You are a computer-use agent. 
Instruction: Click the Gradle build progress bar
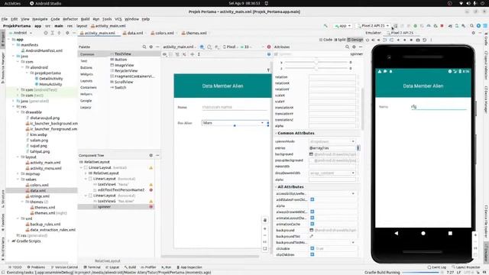coord(421,273)
